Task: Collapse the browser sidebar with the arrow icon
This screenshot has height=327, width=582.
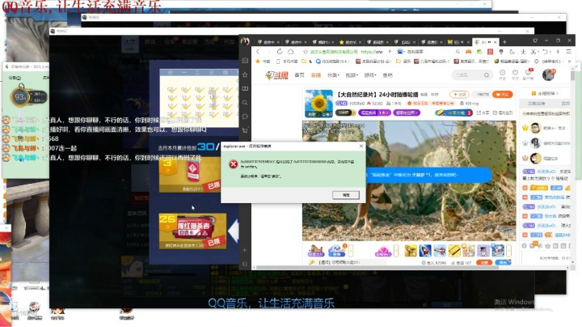Action: click(245, 264)
